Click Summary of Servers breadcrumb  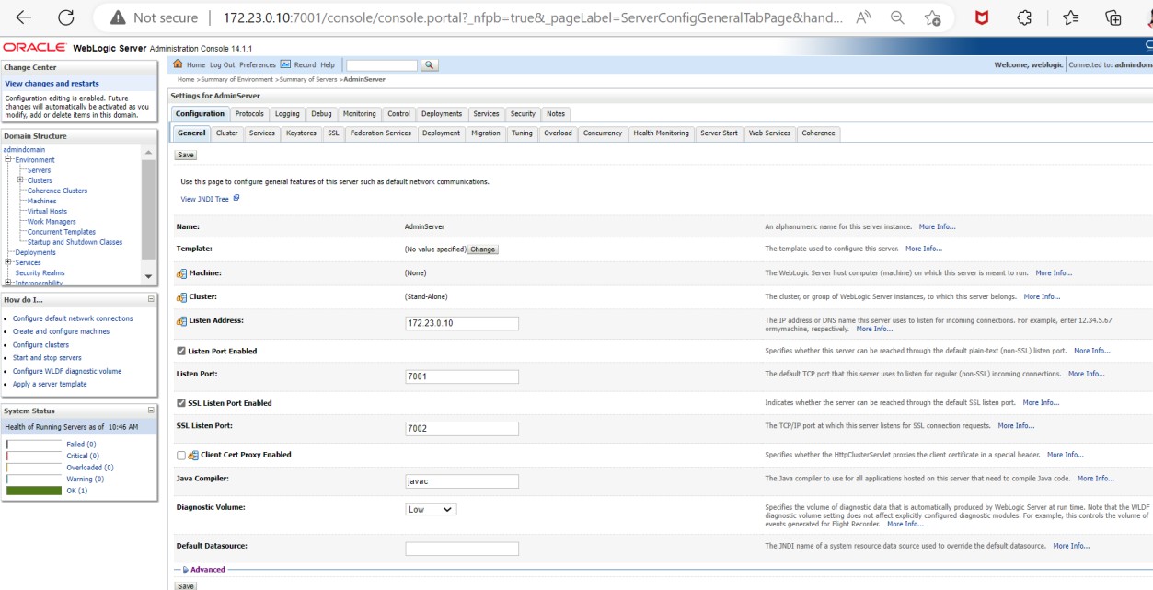[x=309, y=79]
